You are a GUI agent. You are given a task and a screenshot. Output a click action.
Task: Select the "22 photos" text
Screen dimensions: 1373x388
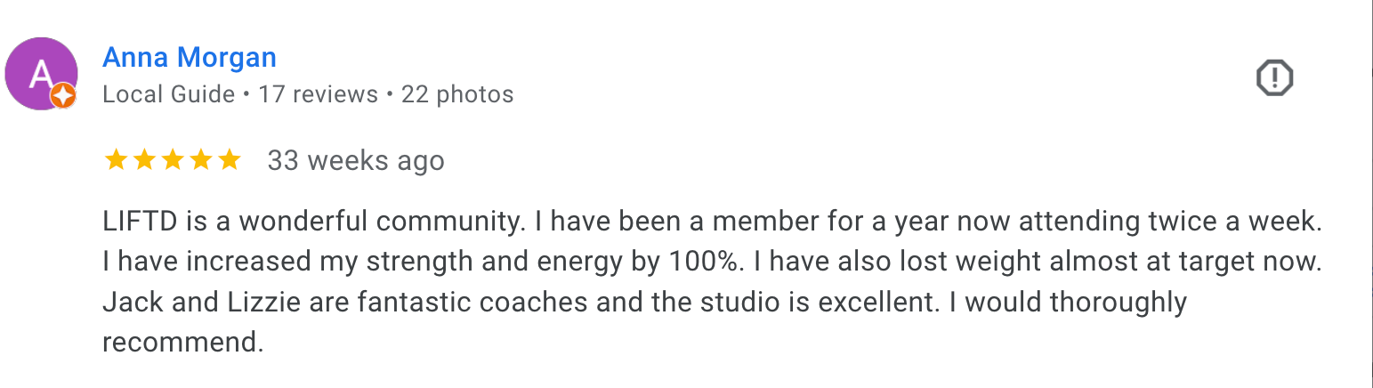coord(457,94)
